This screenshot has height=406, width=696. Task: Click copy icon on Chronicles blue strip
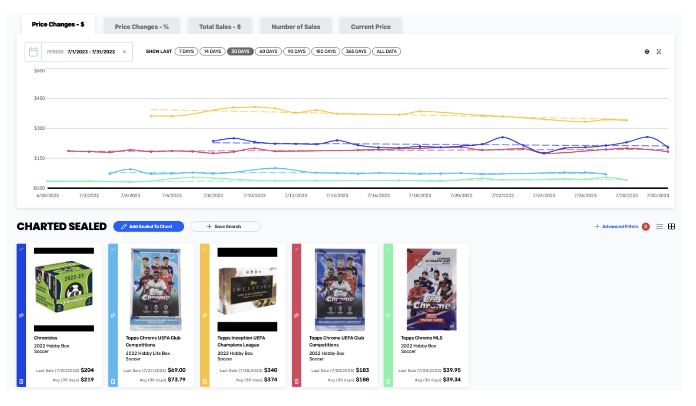coord(21,315)
